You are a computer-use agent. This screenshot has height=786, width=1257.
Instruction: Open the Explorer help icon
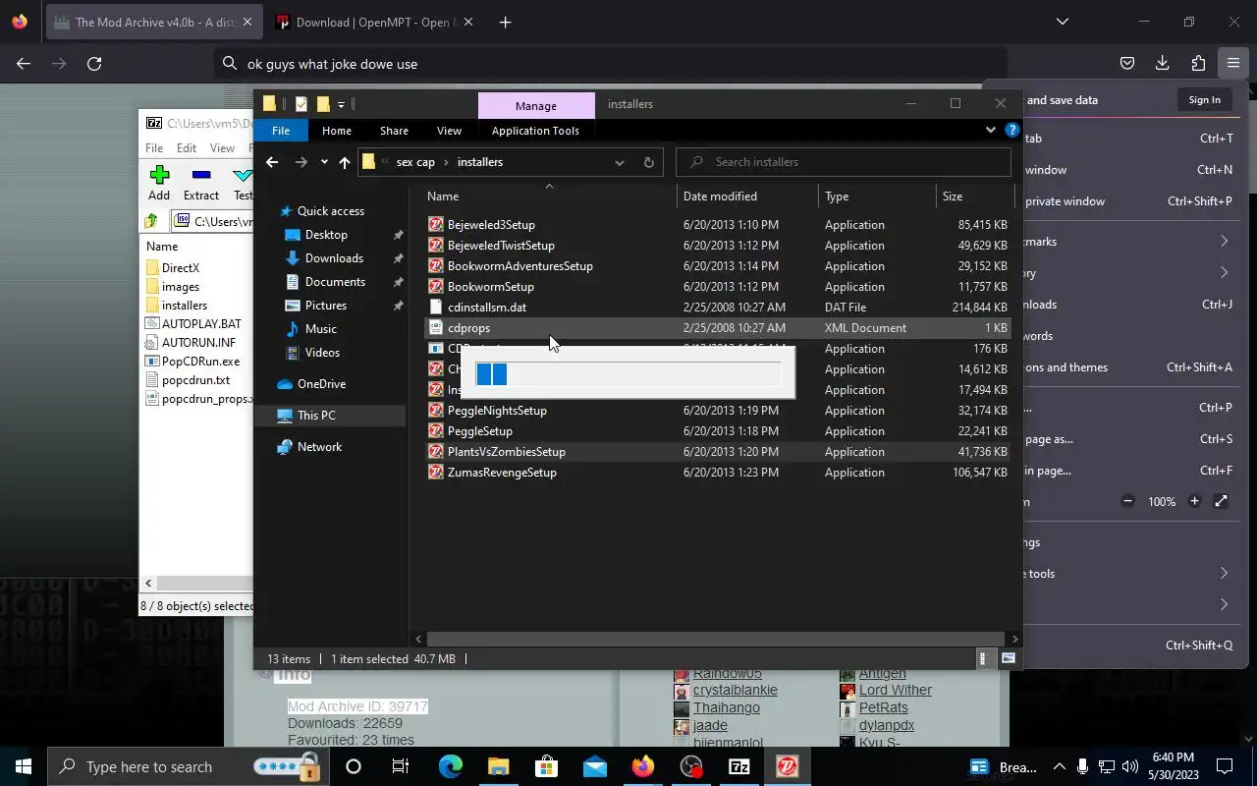tap(1011, 130)
